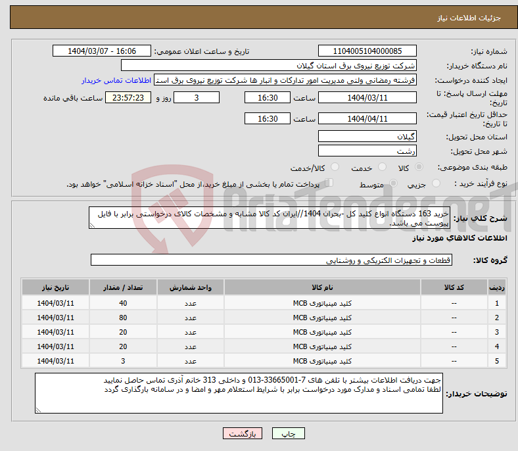The width and height of the screenshot is (518, 451).
Task: Click the شهر محل تحویل field رشت
Action: click(367, 151)
